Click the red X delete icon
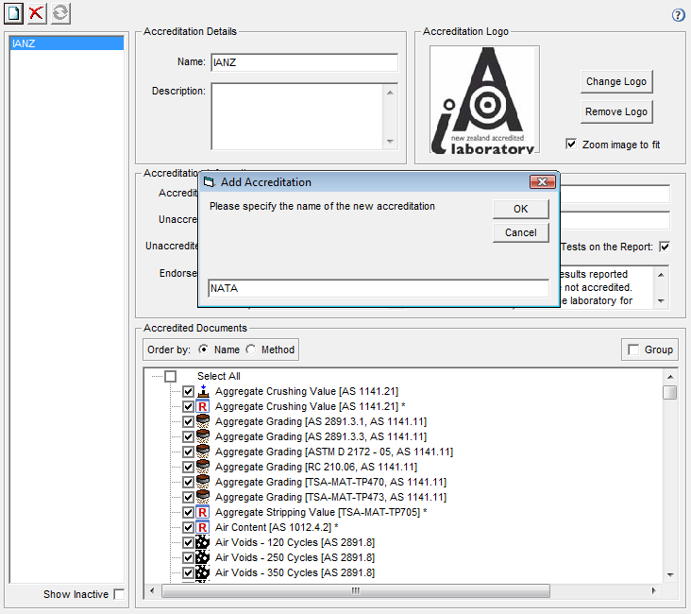 coord(37,13)
